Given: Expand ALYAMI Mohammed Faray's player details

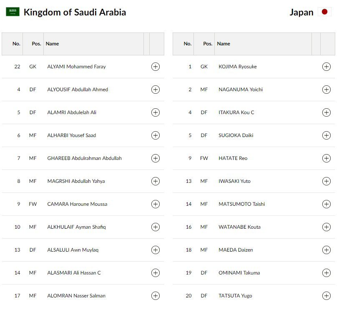Looking at the screenshot, I should (155, 67).
